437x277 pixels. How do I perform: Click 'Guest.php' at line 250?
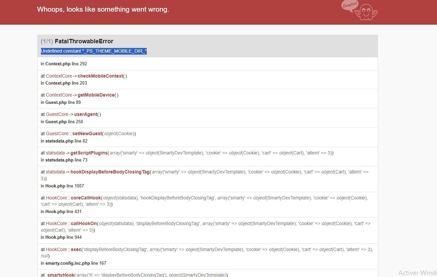[56, 122]
